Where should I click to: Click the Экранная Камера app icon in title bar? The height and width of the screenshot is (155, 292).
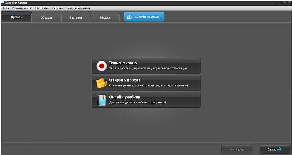point(3,3)
